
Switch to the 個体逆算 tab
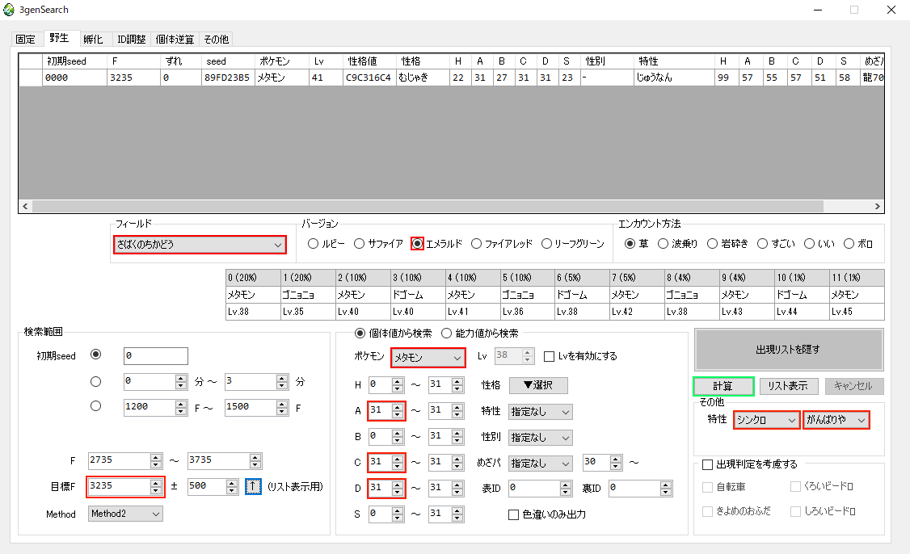175,39
